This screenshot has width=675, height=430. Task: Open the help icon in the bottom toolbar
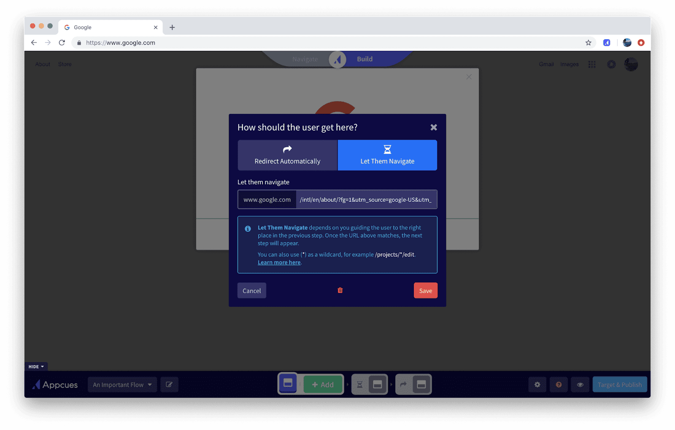coord(559,384)
